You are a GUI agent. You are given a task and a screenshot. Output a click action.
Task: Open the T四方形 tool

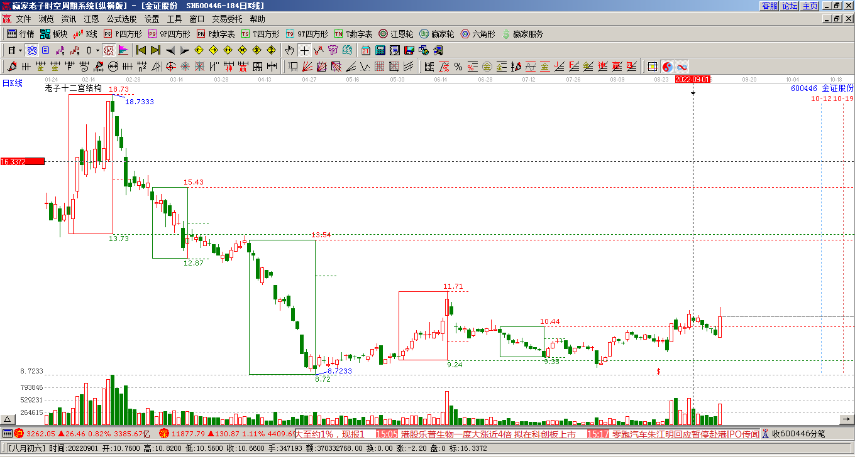[260, 34]
